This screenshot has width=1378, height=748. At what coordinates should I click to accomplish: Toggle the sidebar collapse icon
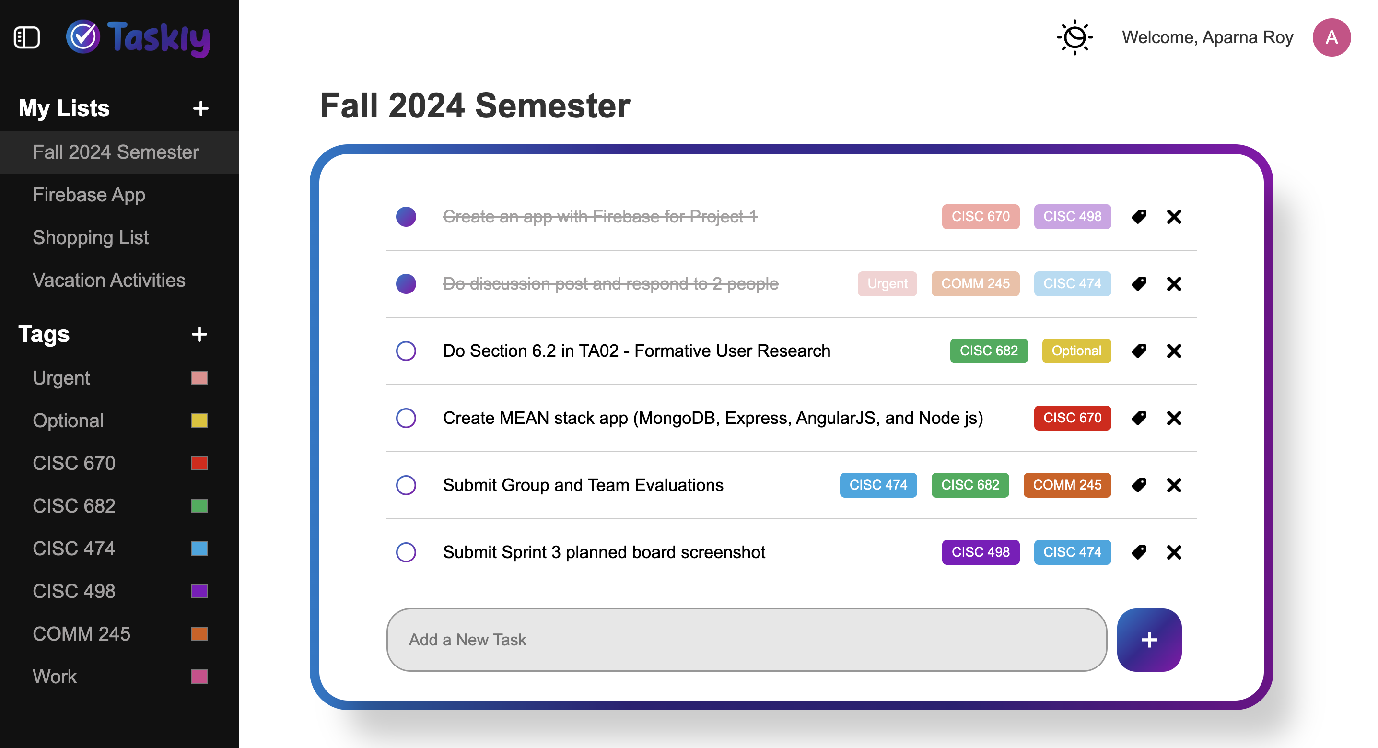click(x=26, y=36)
